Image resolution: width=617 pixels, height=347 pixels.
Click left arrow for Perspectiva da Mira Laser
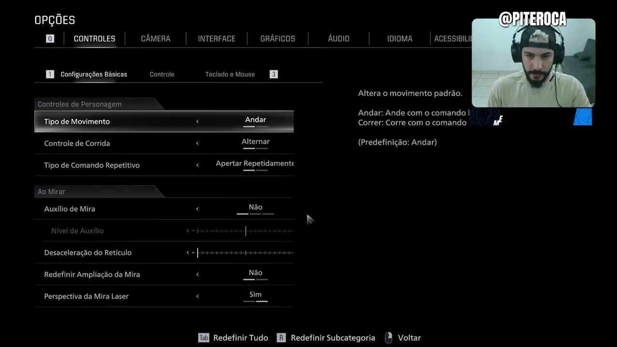click(x=197, y=296)
